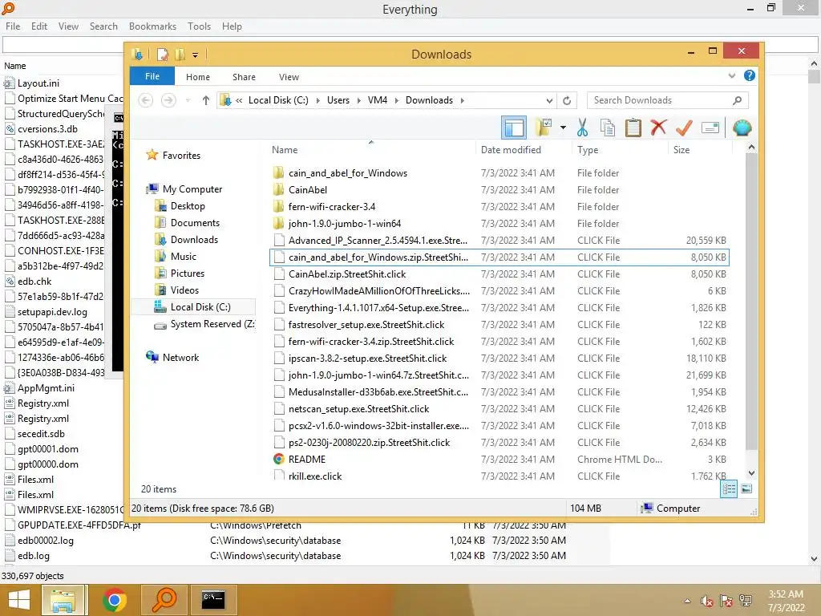This screenshot has width=821, height=616.
Task: Open the Tools menu in Everything
Action: (x=199, y=26)
